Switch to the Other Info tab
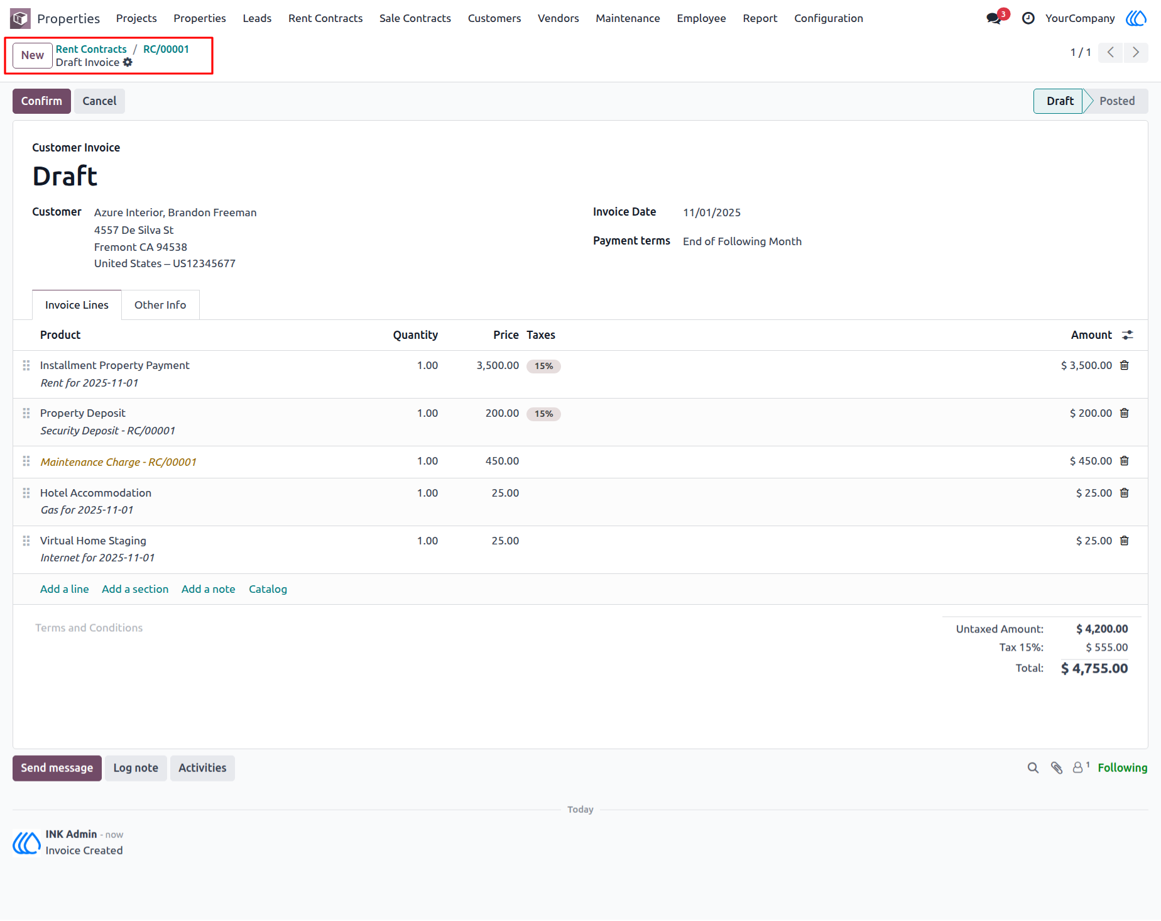Screen dimensions: 1161x921 [x=160, y=305]
